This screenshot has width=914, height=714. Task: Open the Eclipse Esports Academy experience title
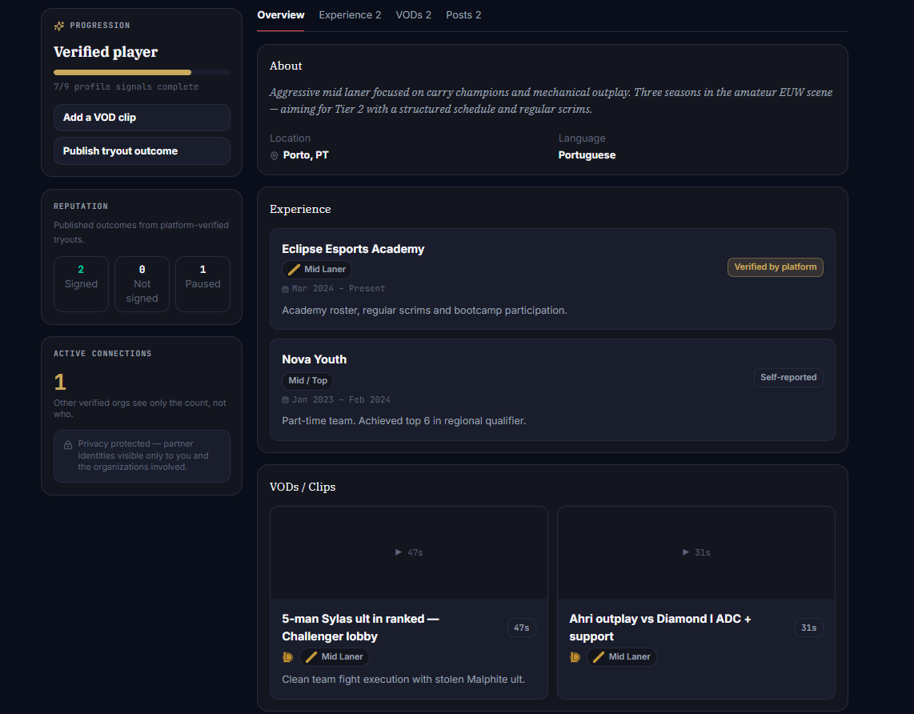click(x=353, y=249)
